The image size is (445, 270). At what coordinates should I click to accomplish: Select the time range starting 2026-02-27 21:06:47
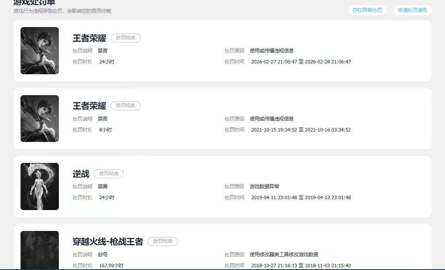(301, 62)
